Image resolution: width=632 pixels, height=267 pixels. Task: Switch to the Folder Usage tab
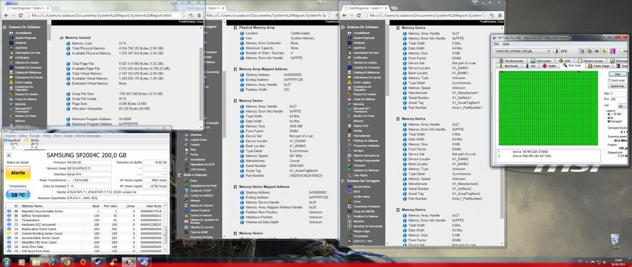click(x=599, y=66)
